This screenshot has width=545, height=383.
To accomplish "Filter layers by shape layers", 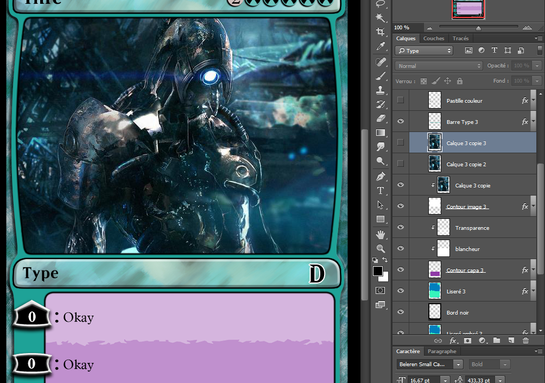I will [x=508, y=51].
